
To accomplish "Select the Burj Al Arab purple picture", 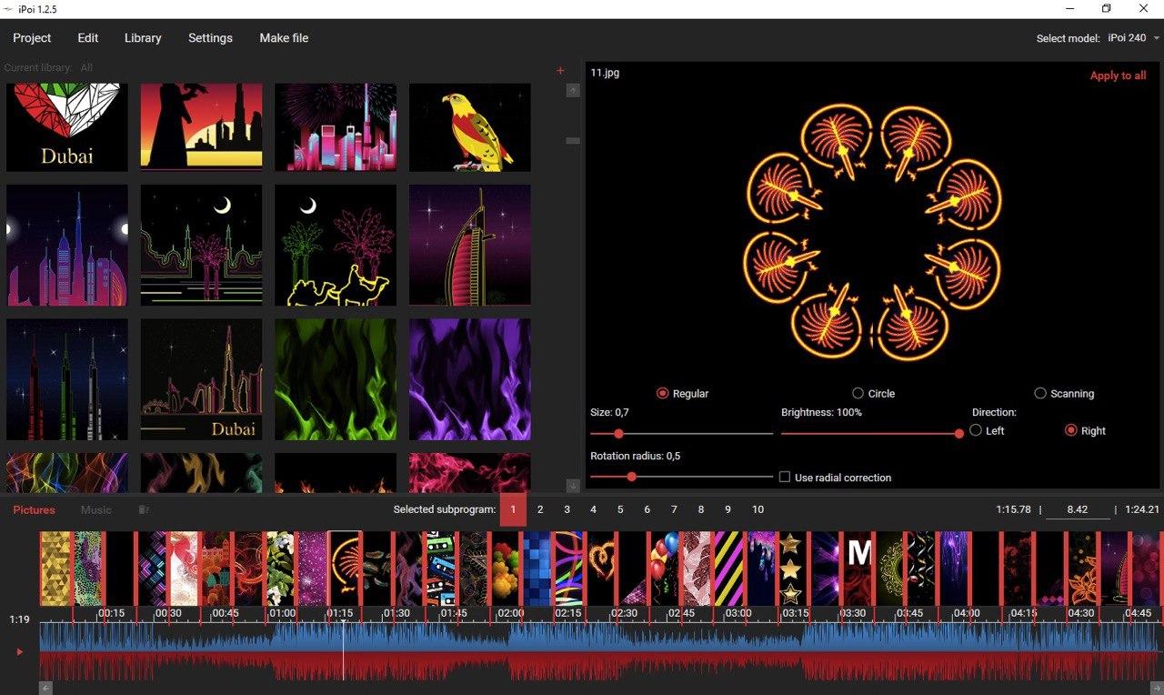I will pos(470,246).
